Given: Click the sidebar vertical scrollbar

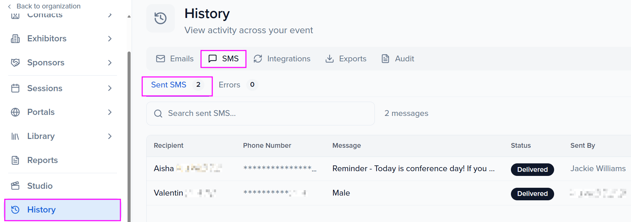Looking at the screenshot, I should pos(129,136).
